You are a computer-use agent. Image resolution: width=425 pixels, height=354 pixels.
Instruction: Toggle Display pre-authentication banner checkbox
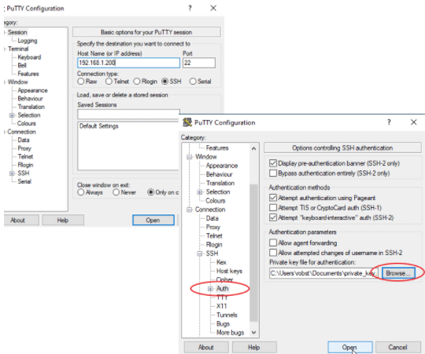(273, 163)
